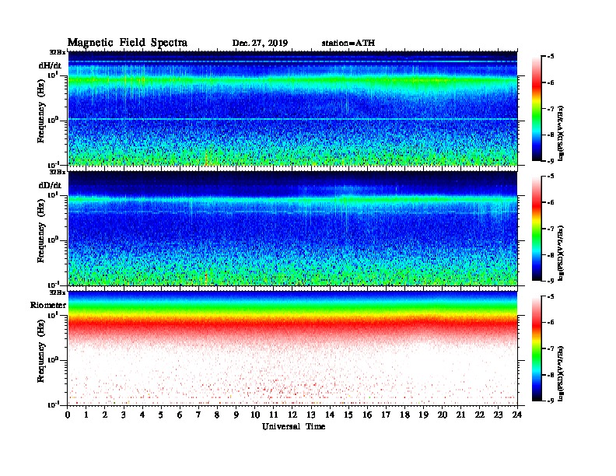Click hour '18' on the time axis

coord(404,415)
